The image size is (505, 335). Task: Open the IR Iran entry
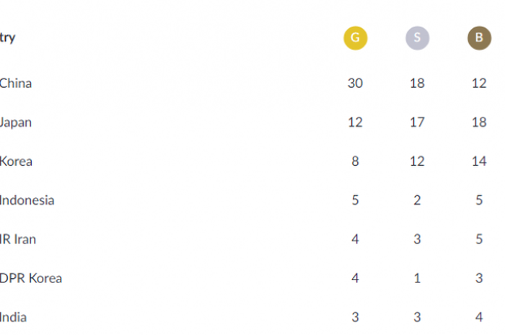[18, 239]
